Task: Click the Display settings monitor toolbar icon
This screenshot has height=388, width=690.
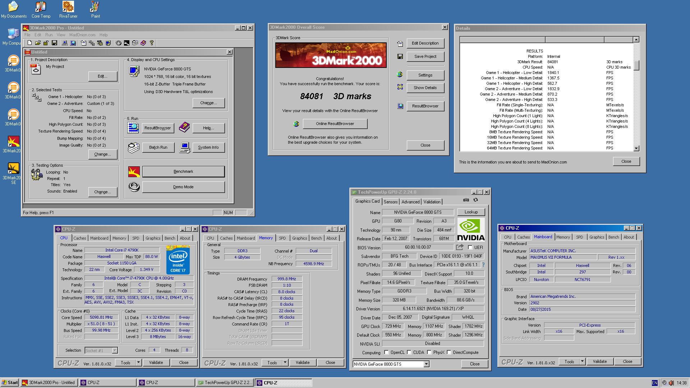Action: 108,43
